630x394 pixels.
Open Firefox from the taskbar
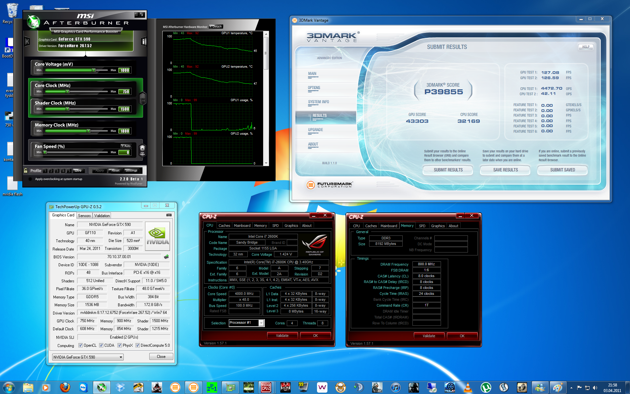[65, 388]
